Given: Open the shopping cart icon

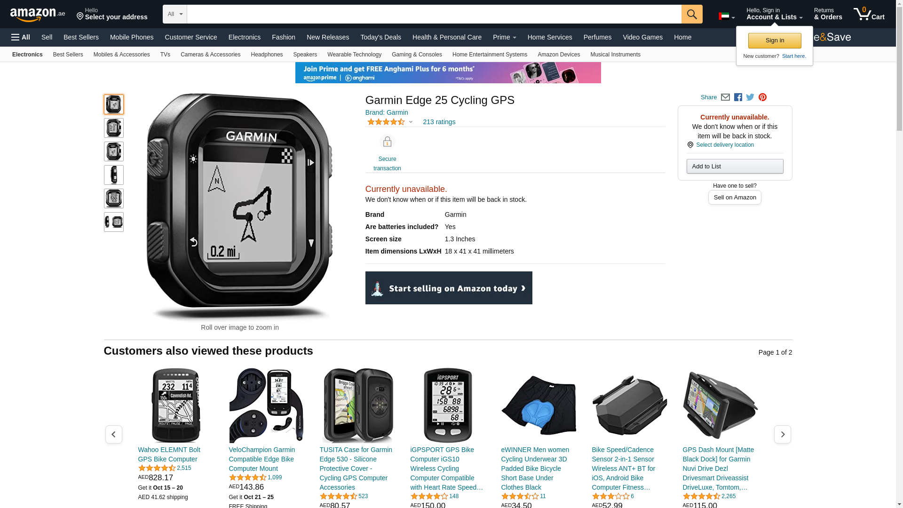Looking at the screenshot, I should (869, 14).
